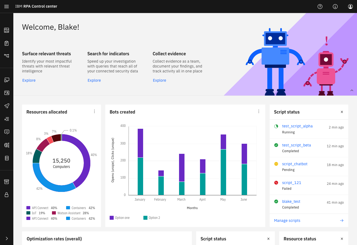Toggle Option one legend in Bots chart
Viewport: 357px width, 245px height.
click(x=120, y=218)
